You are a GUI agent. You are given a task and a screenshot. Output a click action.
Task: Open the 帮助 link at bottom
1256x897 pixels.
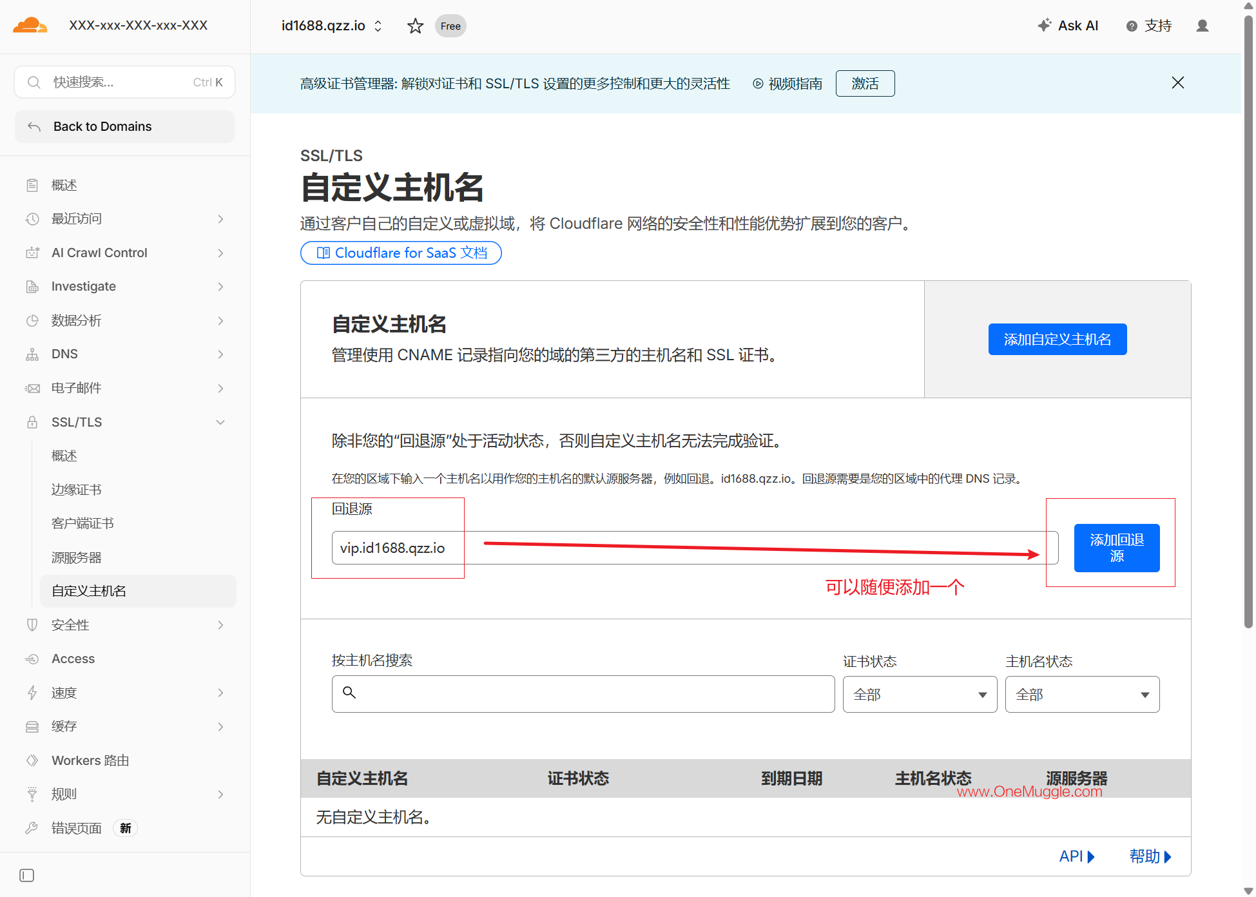point(1150,856)
